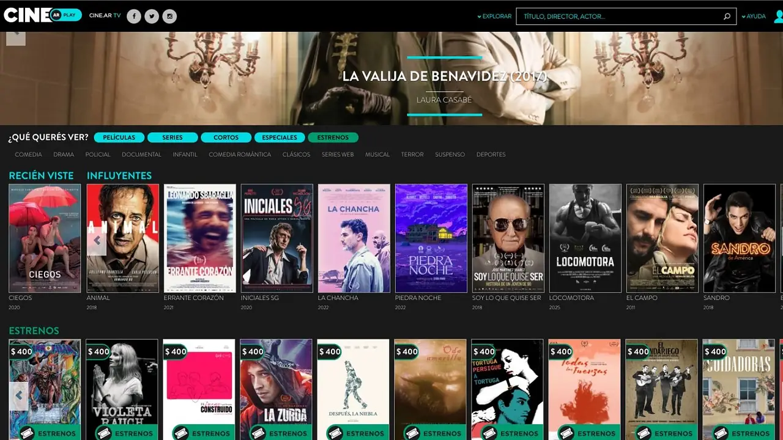This screenshot has width=783, height=440.
Task: Open the Locomotora poster
Action: tap(585, 238)
